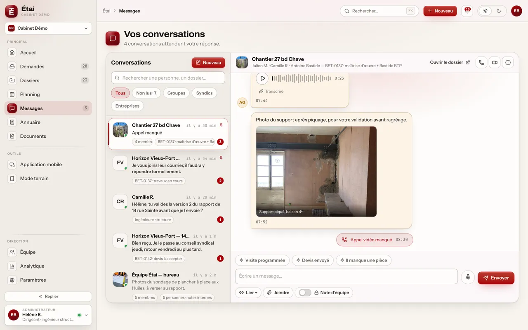Click the Étai logo icon
This screenshot has width=528, height=330.
point(11,11)
